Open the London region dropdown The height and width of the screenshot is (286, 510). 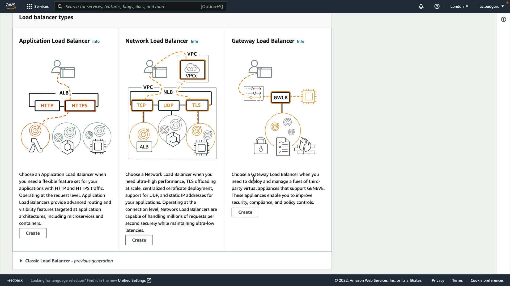click(459, 6)
